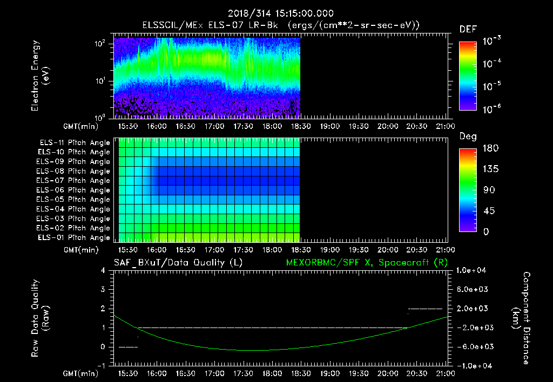Click the 17:00 tick label under the spectrogram
The height and width of the screenshot is (382, 553).
[x=214, y=126]
